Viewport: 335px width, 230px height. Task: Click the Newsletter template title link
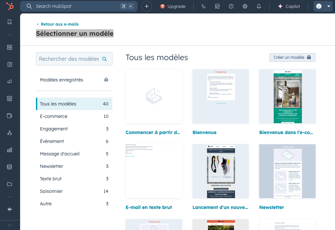tap(272, 207)
